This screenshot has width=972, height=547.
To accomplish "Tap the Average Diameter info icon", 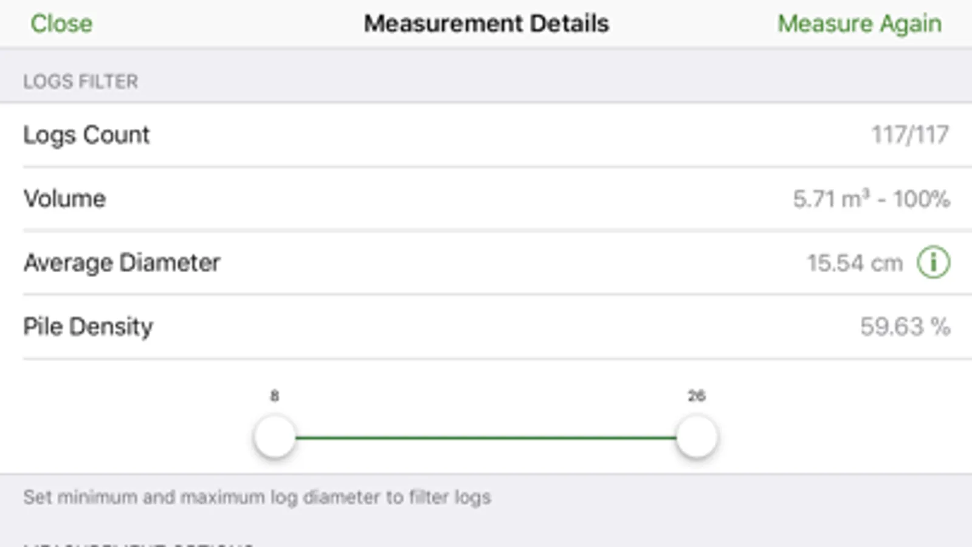I will [x=933, y=263].
